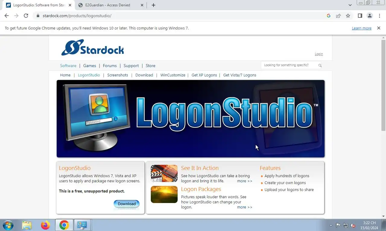Open the 'more >>' link under See It In Action

point(245,181)
